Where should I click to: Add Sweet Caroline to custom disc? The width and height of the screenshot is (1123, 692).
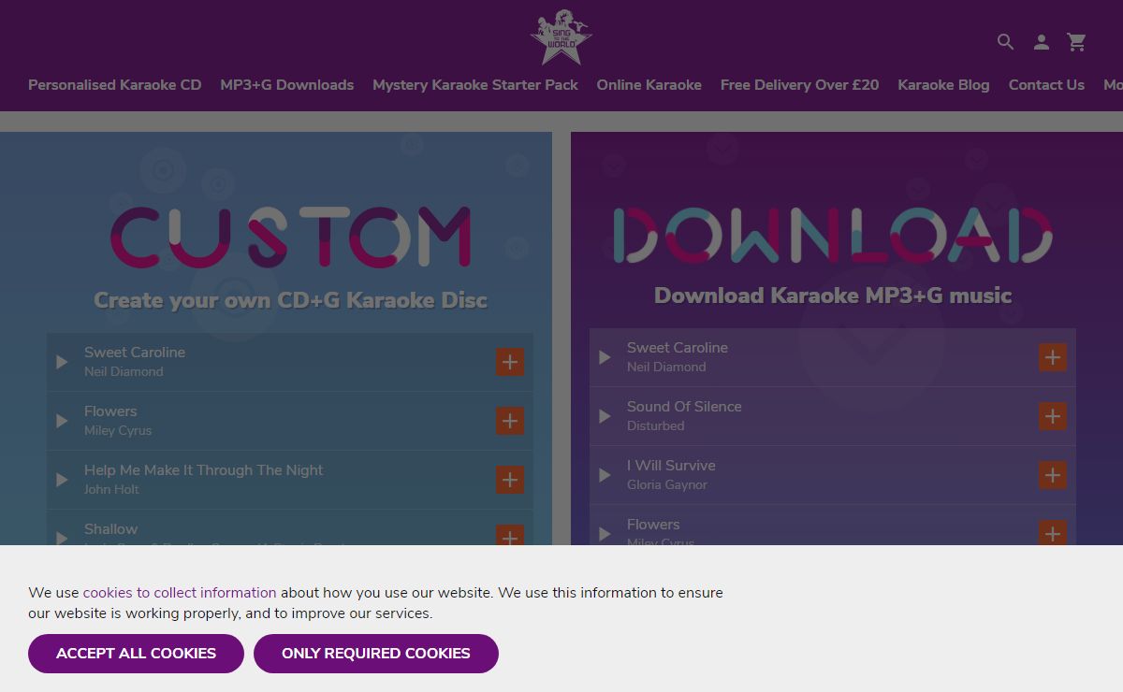[x=510, y=362]
